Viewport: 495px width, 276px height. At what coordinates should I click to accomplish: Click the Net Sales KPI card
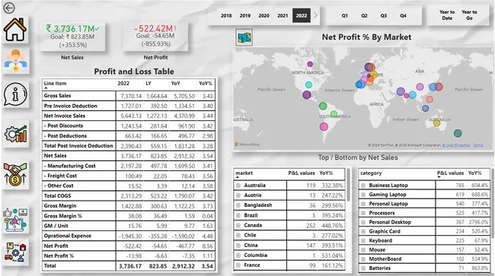pos(72,36)
